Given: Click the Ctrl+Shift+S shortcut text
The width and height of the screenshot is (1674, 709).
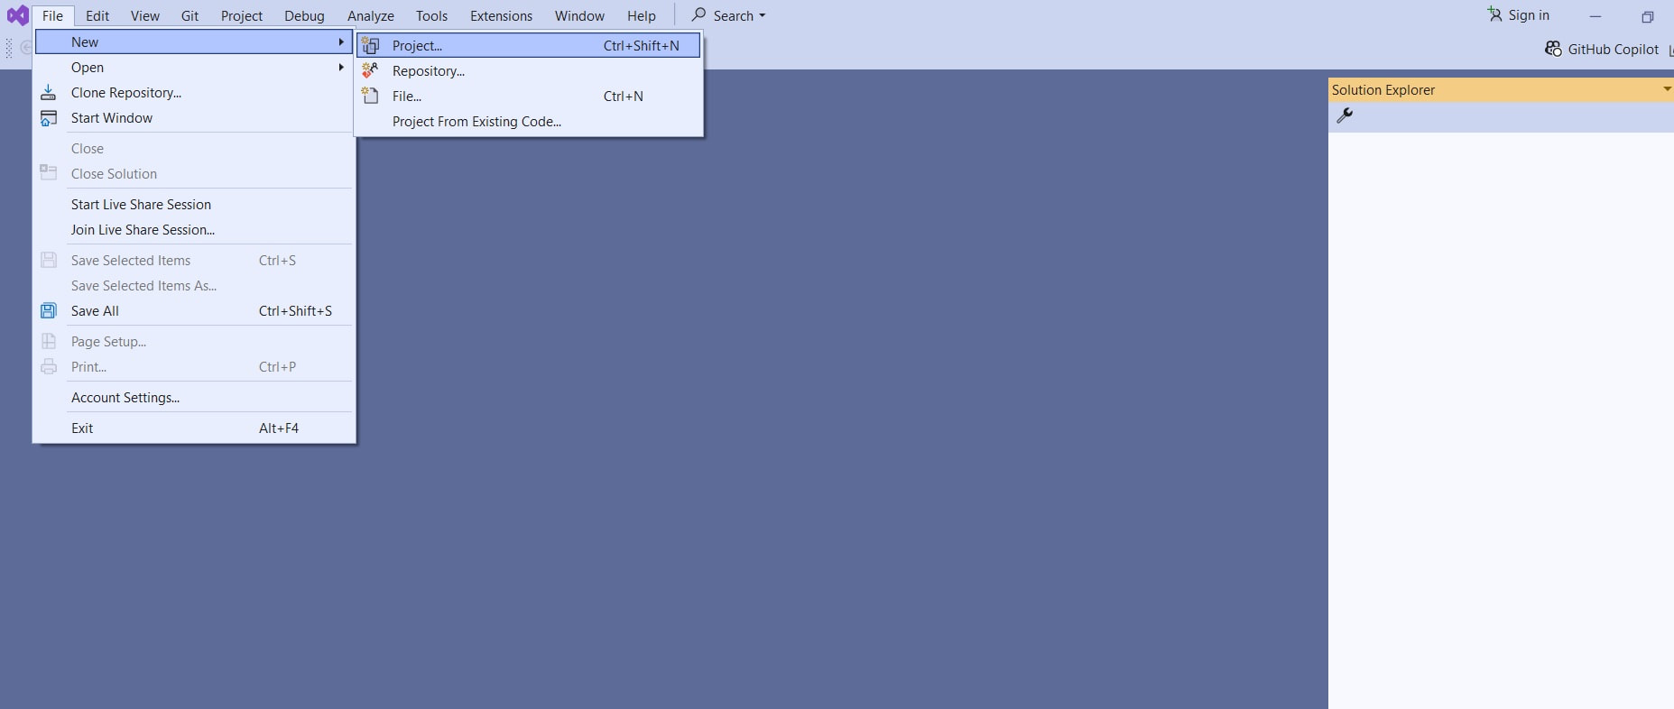Looking at the screenshot, I should pyautogui.click(x=295, y=311).
